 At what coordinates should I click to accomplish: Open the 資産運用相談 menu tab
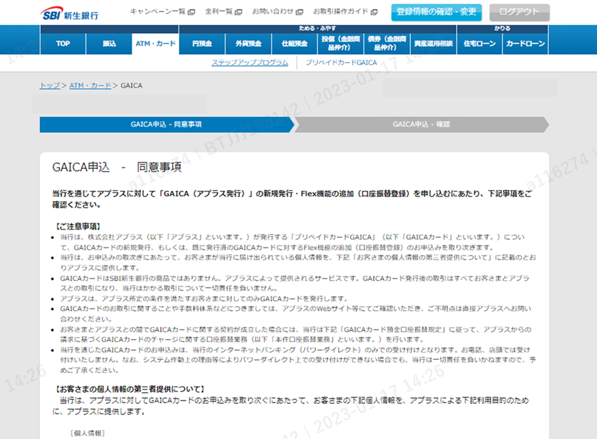433,43
